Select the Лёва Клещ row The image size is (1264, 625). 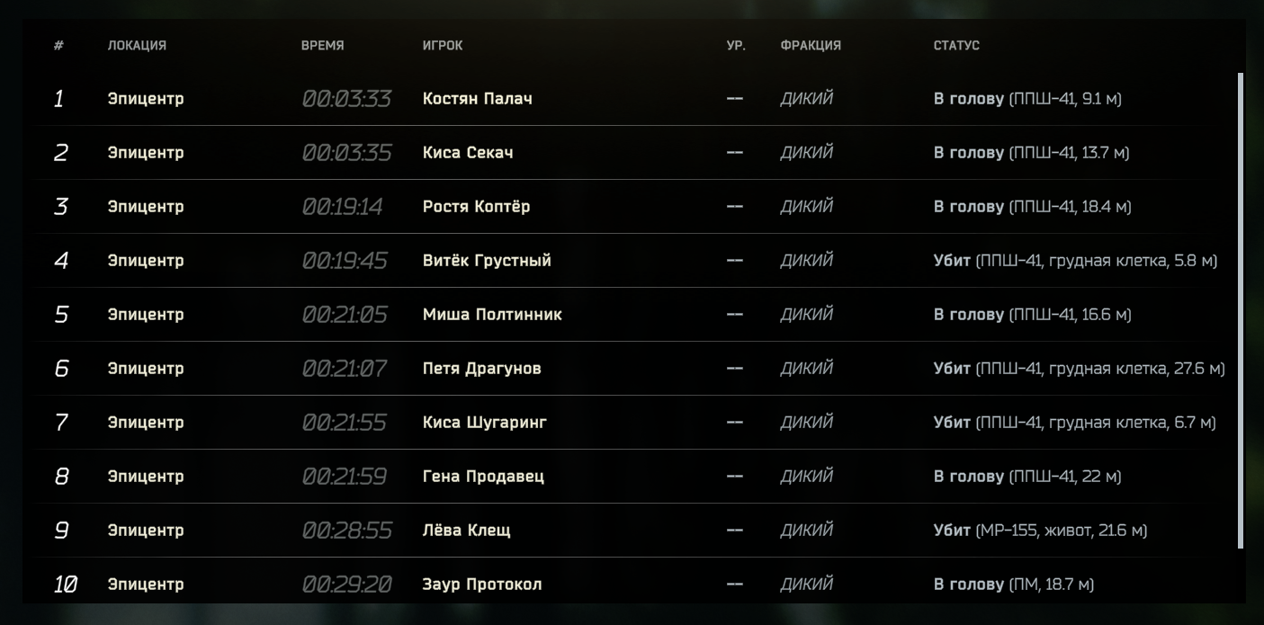point(466,530)
